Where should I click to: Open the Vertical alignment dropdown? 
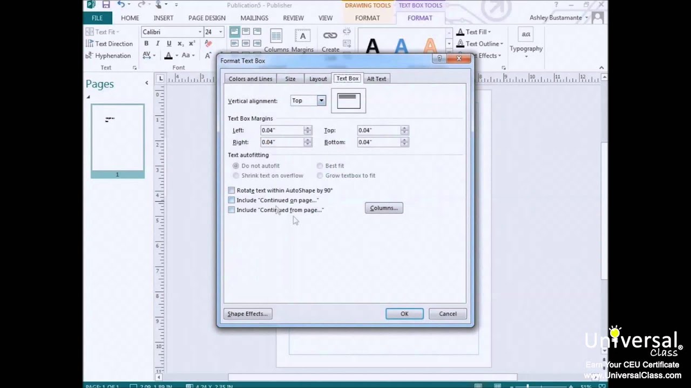click(321, 101)
